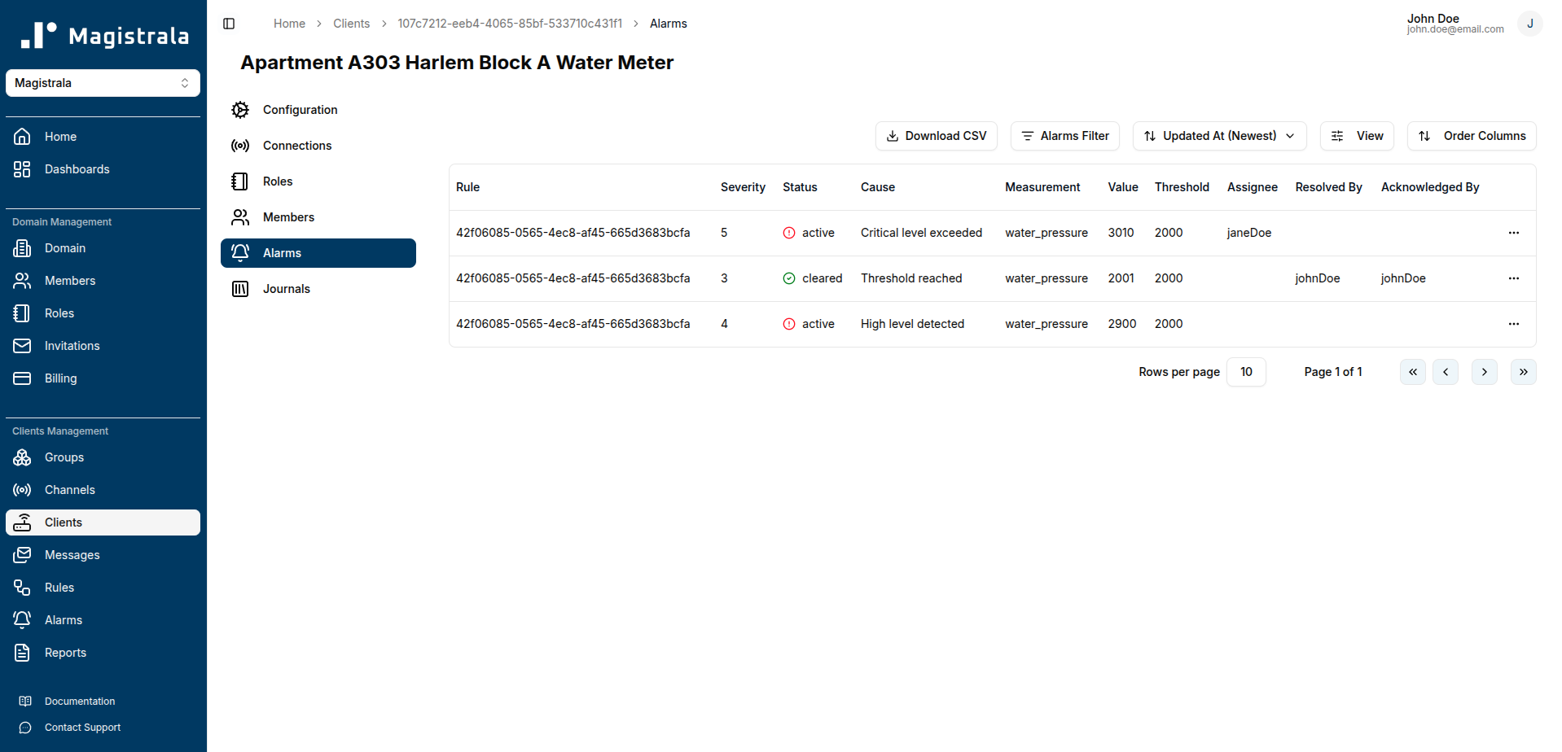Click the John Doe avatar icon
This screenshot has height=752, width=1562.
(x=1529, y=24)
